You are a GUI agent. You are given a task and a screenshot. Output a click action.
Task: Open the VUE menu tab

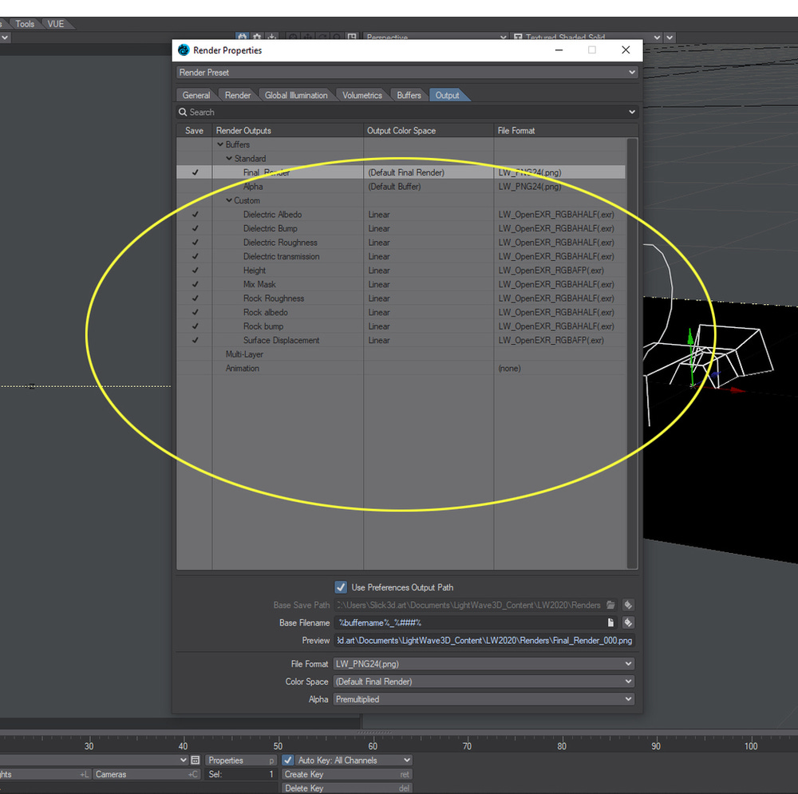coord(56,24)
